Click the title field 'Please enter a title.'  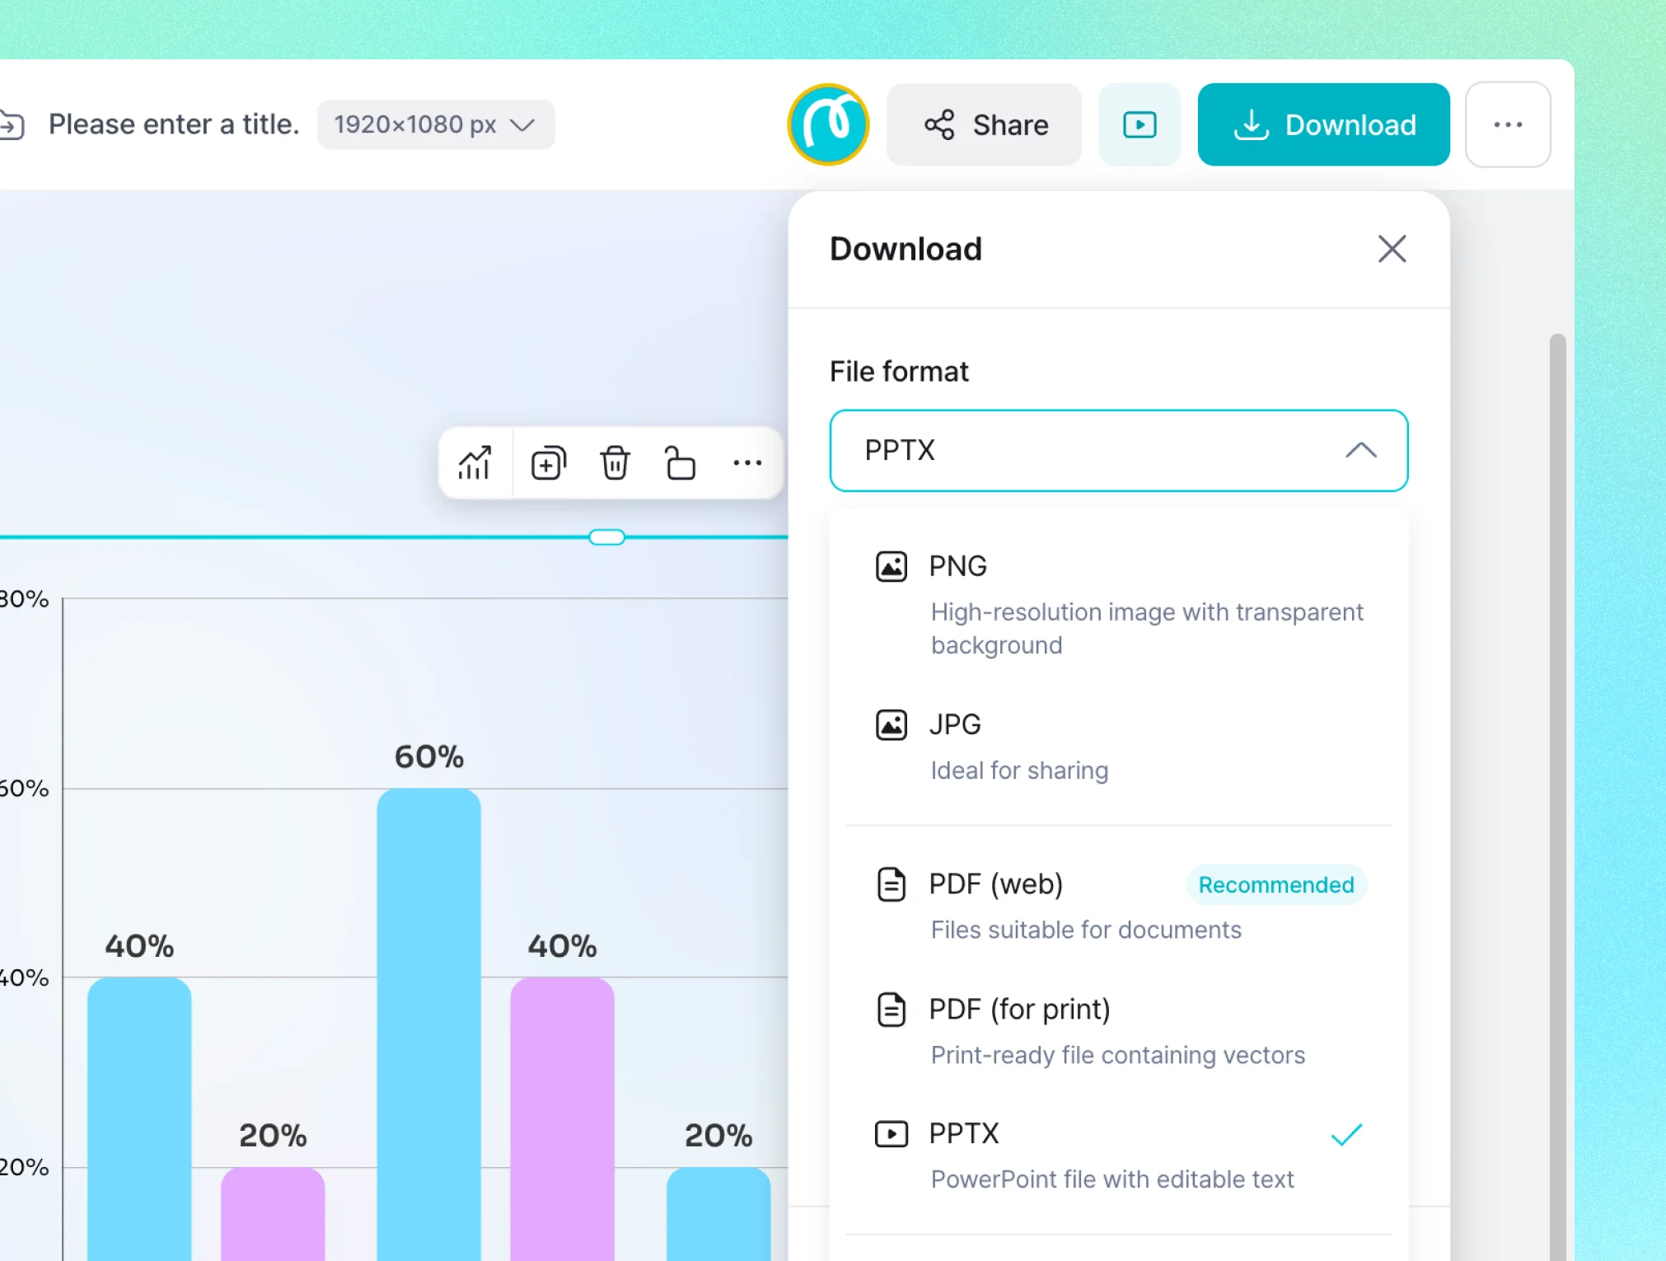(174, 124)
